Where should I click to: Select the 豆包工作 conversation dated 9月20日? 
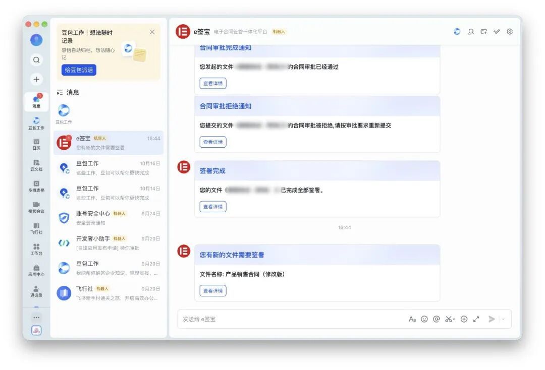pyautogui.click(x=108, y=268)
